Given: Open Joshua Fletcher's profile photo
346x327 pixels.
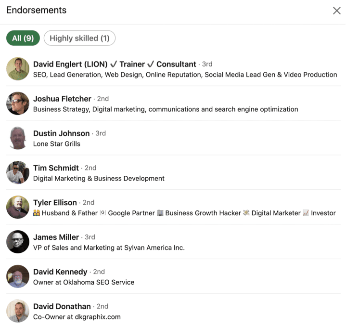Looking at the screenshot, I should (x=18, y=104).
